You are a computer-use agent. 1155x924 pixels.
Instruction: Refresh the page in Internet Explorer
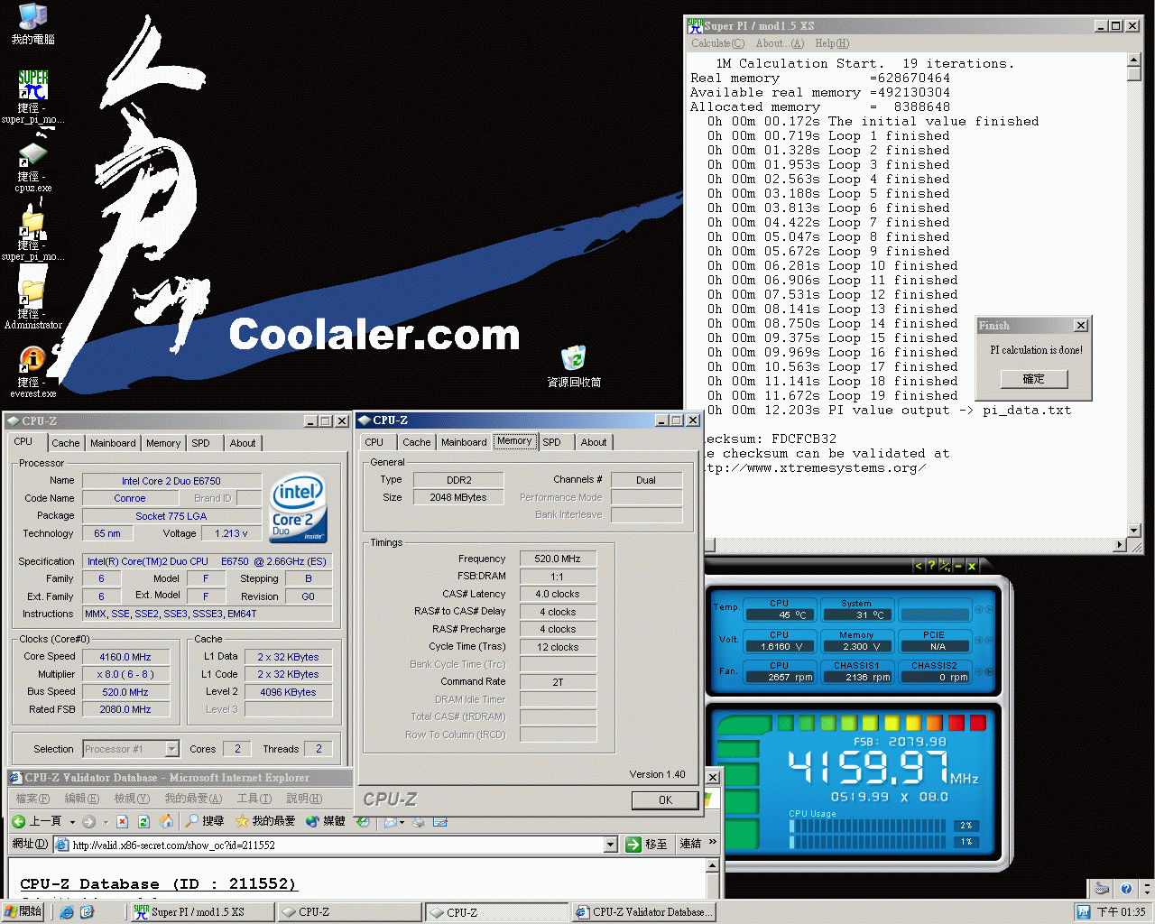[143, 821]
